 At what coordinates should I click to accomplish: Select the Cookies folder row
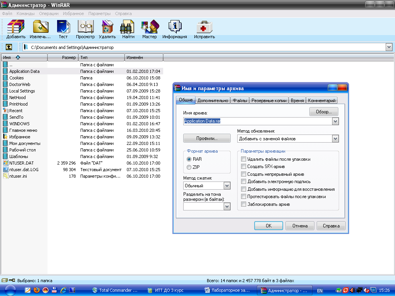(x=82, y=78)
